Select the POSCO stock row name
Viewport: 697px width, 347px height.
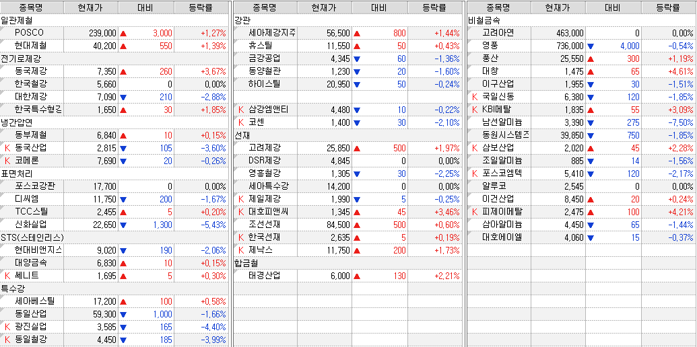click(29, 33)
